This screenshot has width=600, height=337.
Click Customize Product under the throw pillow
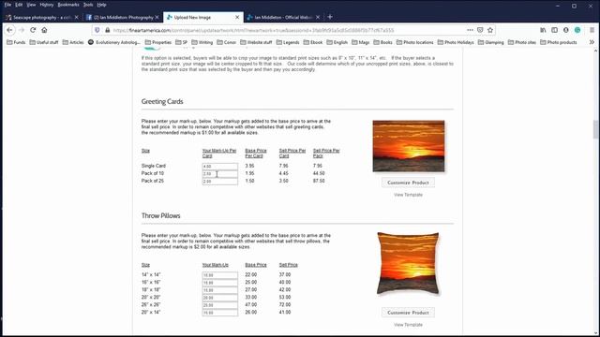click(x=408, y=313)
